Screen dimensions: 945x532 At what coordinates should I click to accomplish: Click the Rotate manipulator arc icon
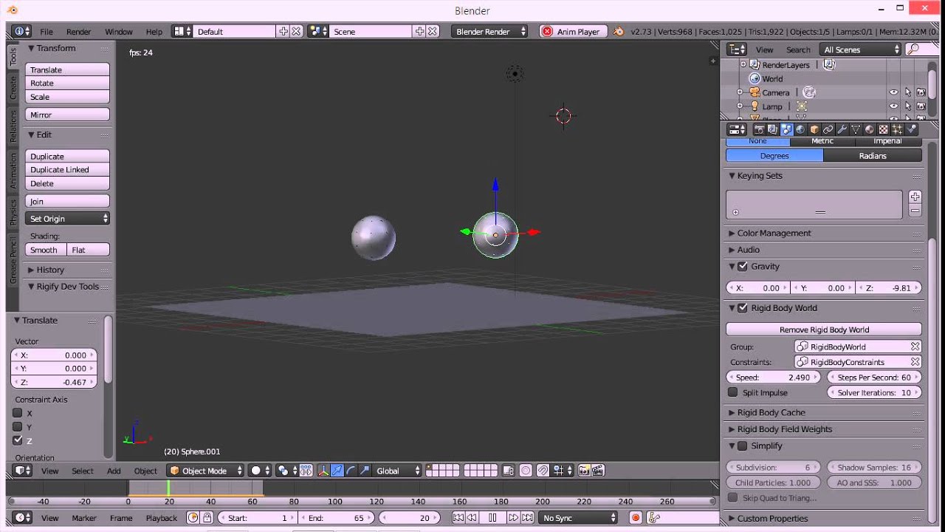[x=351, y=471]
